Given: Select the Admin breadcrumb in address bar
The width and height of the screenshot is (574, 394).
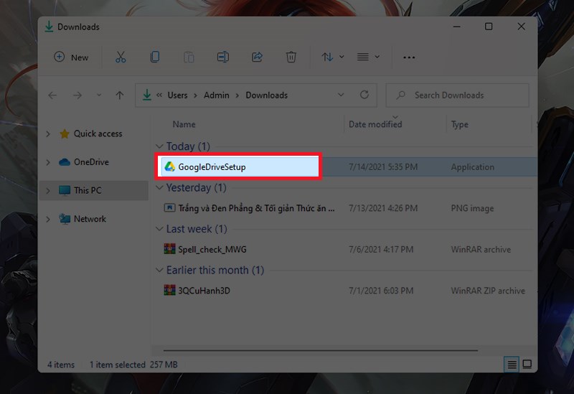Looking at the screenshot, I should pos(216,95).
